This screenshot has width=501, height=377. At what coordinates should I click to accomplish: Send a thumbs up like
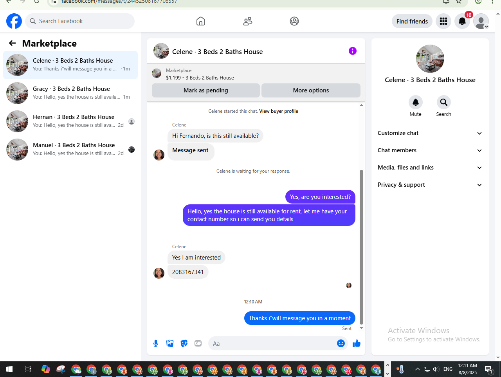[357, 343]
